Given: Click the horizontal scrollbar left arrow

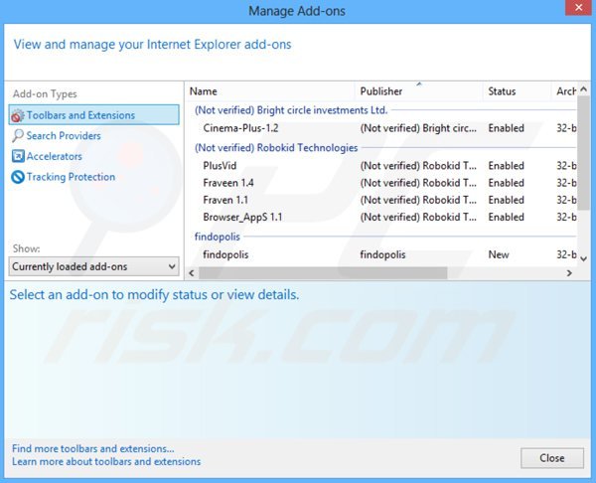Looking at the screenshot, I should 192,273.
